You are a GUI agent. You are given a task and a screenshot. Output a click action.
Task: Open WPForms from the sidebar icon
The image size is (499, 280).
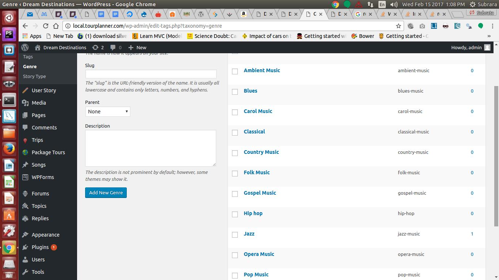[x=25, y=177]
